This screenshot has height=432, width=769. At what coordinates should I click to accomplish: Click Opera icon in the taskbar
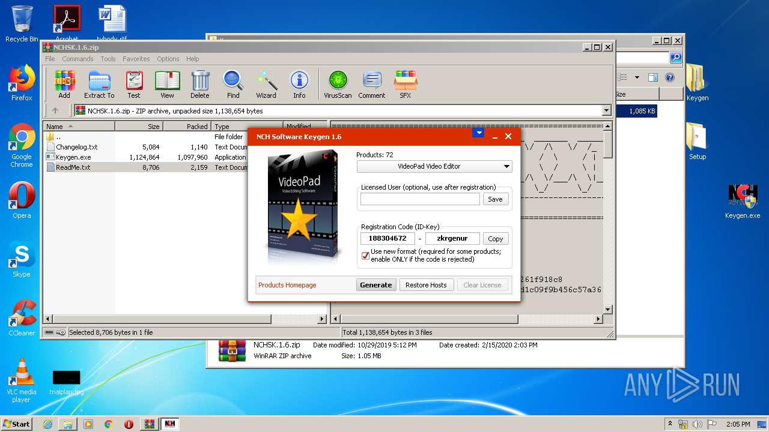tap(129, 424)
